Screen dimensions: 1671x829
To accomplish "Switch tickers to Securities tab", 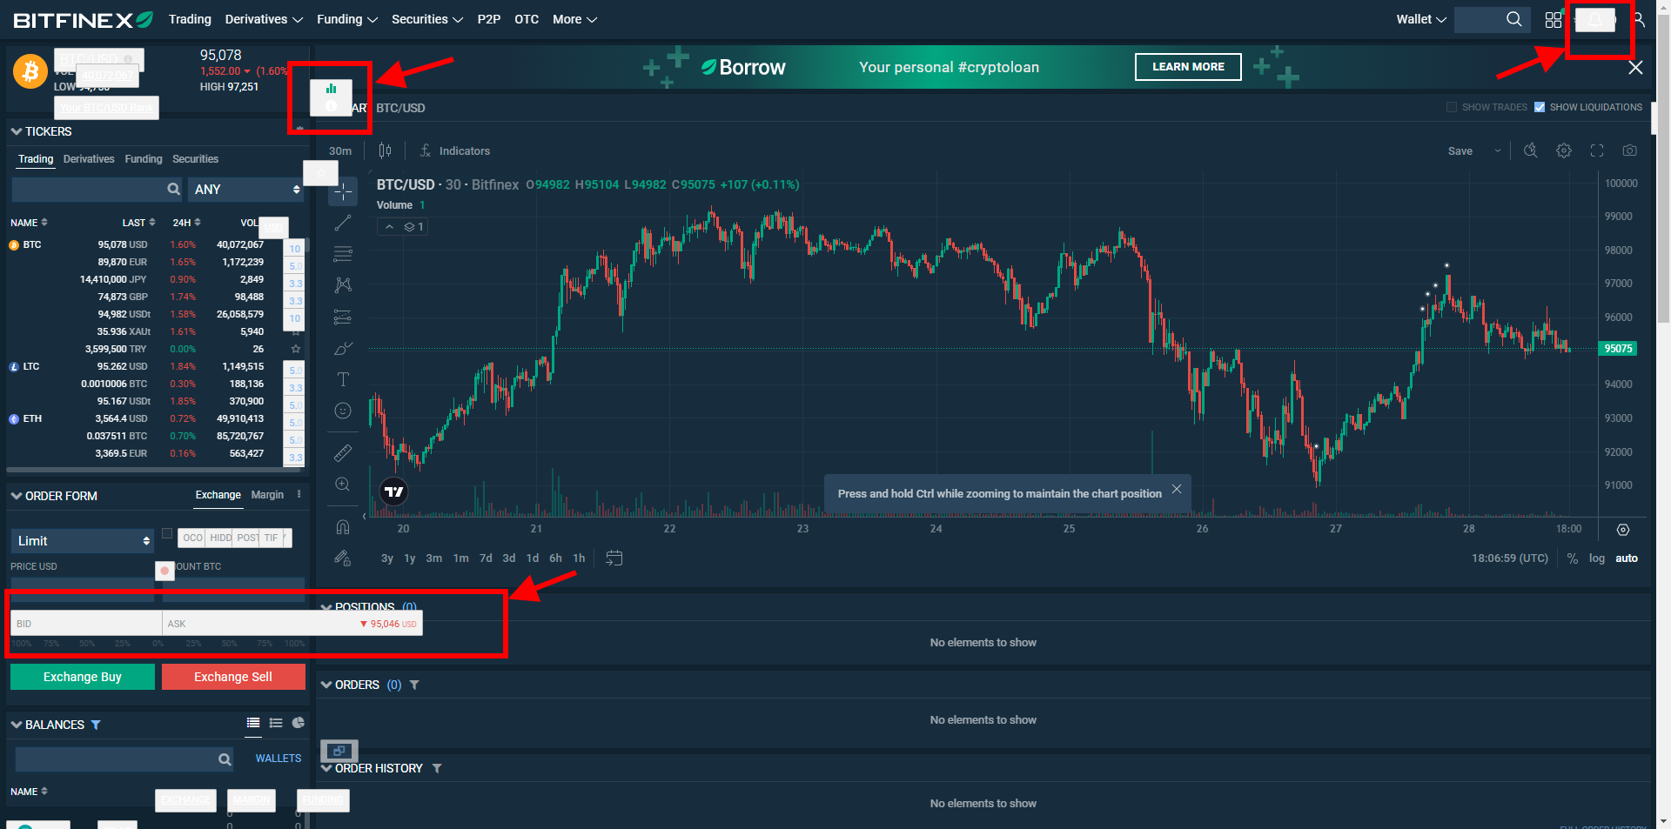I will pyautogui.click(x=196, y=159).
